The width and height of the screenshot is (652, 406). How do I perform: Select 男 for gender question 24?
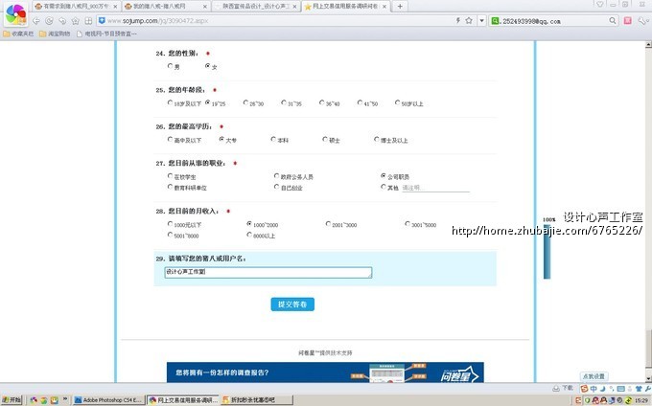170,65
